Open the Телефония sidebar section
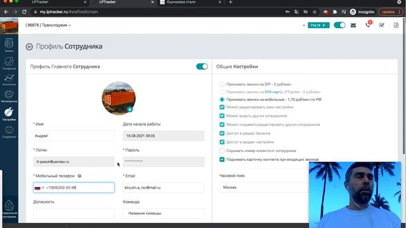The height and width of the screenshot is (228, 406). (9, 63)
